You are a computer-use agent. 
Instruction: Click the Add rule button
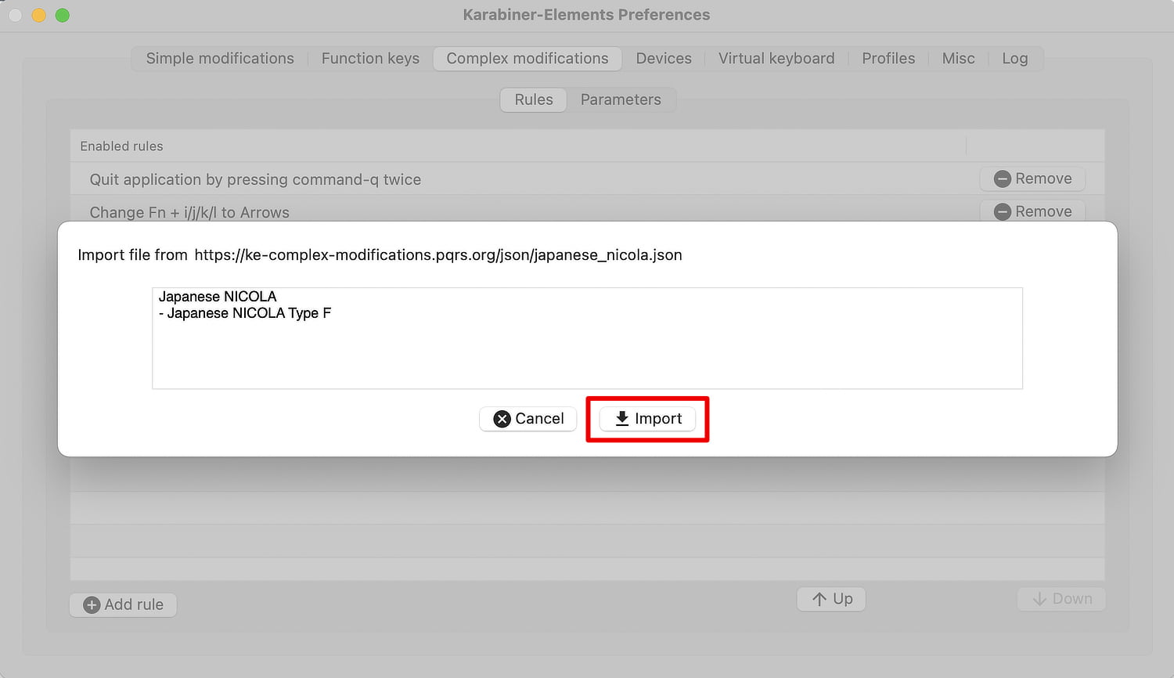click(x=123, y=604)
